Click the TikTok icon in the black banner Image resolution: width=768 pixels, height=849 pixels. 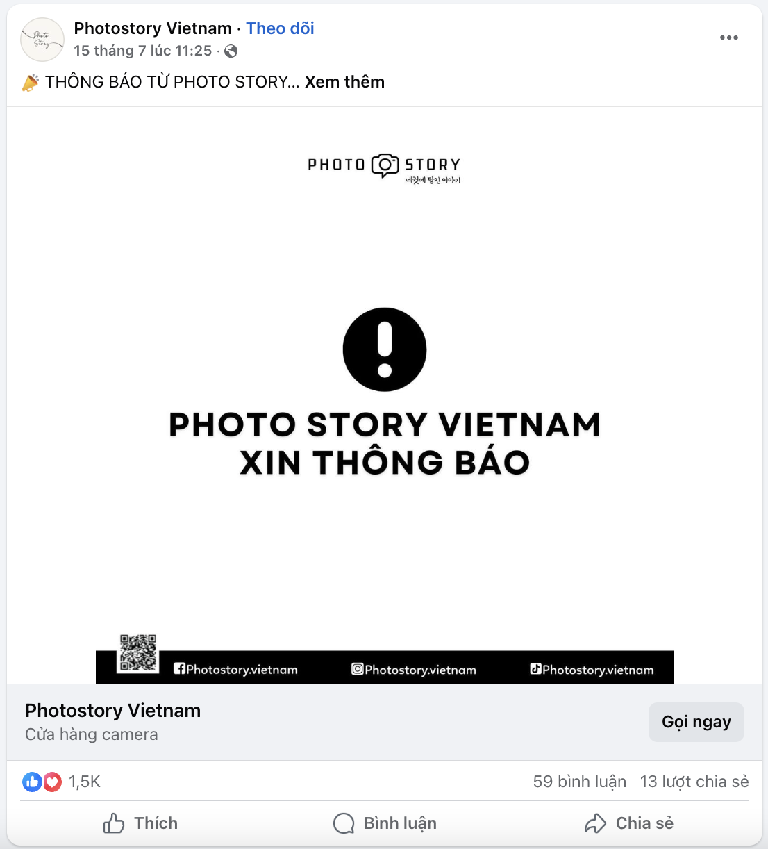[x=535, y=669]
